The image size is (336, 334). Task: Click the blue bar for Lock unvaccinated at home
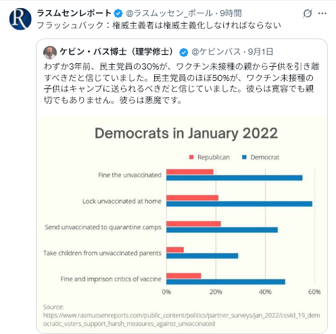point(239,204)
